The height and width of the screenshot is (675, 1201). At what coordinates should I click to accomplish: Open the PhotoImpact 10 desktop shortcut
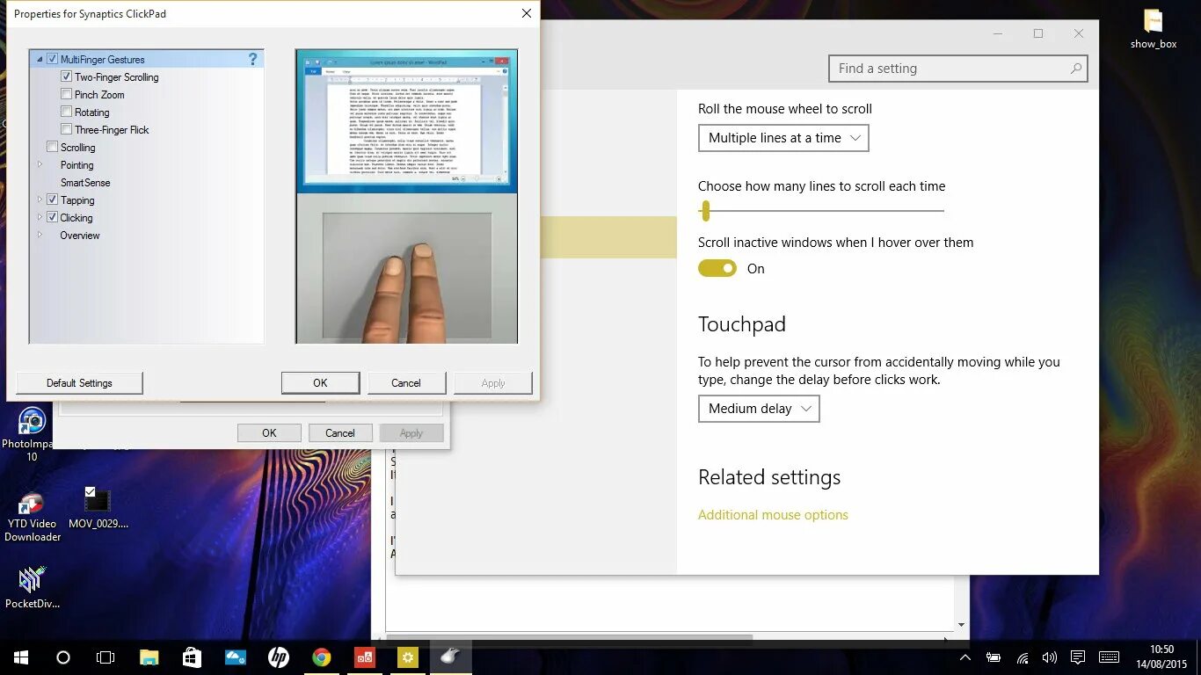[x=32, y=434]
